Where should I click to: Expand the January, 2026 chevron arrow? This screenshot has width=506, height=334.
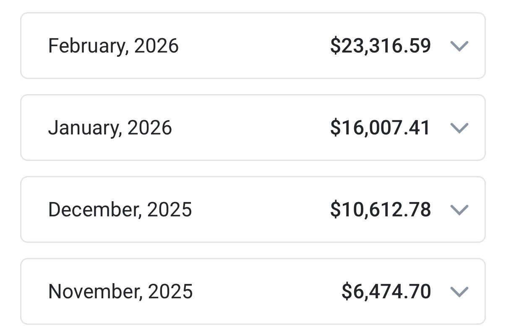(459, 128)
